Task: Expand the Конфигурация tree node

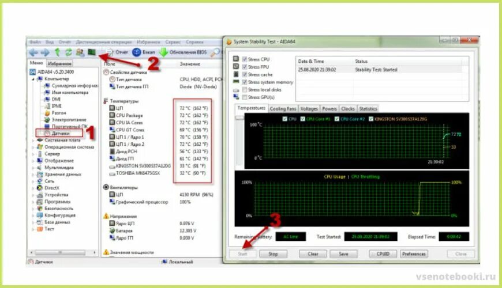Action: 33,215
